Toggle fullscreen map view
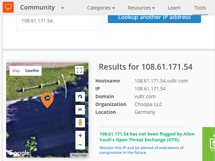Viewport: 215px width, 161px height. 80,70
